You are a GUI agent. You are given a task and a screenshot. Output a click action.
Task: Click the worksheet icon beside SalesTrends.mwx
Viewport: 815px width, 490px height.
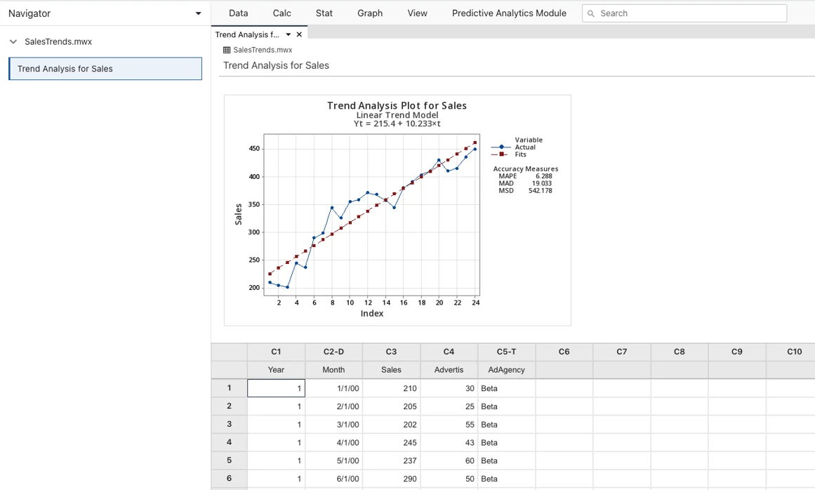click(x=227, y=50)
